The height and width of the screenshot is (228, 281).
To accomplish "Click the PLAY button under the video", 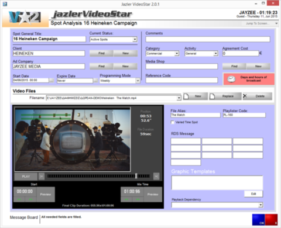I will pos(26,177).
